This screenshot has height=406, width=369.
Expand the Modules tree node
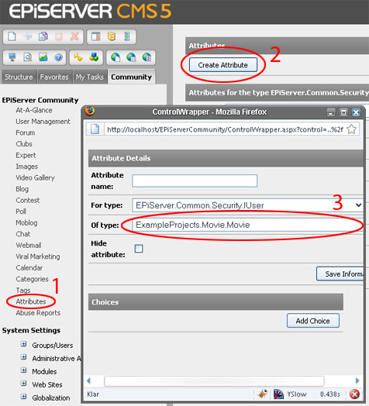[x=23, y=370]
